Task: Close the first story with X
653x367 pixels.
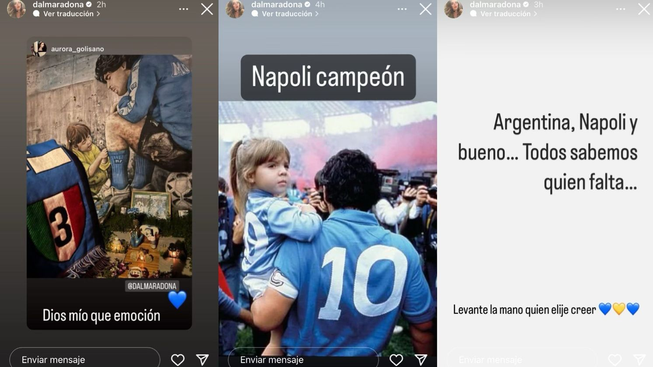Action: tap(207, 9)
